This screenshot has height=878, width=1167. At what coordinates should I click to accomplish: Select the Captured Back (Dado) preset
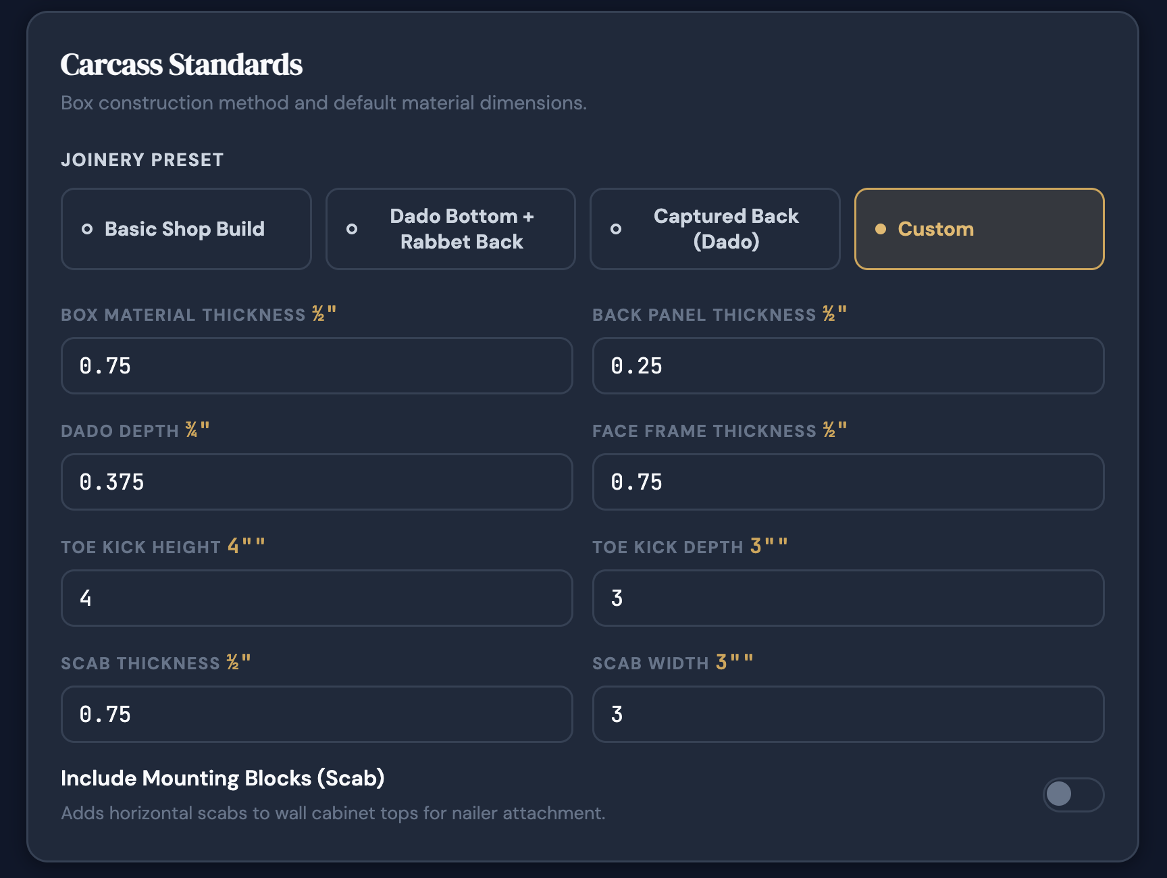tap(715, 229)
